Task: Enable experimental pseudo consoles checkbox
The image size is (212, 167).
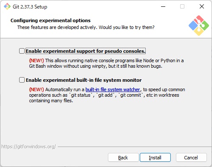Action: 22,51
